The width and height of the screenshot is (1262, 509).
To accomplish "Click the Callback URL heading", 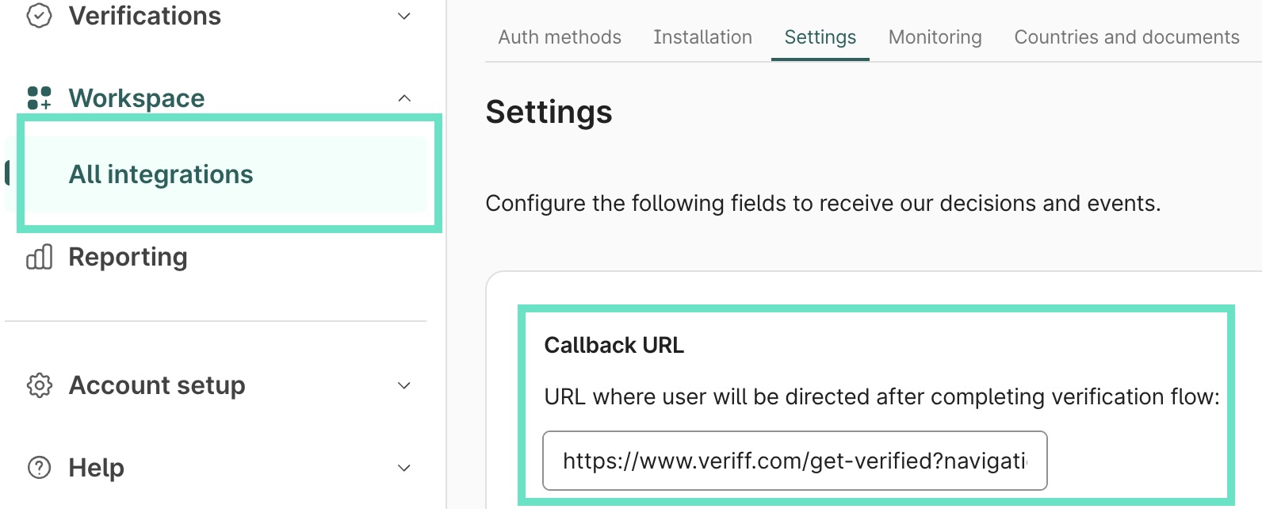I will pyautogui.click(x=614, y=346).
